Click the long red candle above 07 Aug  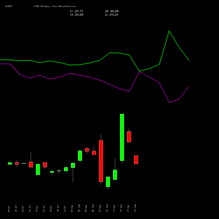click(x=101, y=161)
